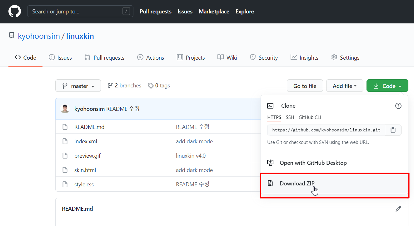Open the repository Issues tab
Image resolution: width=414 pixels, height=226 pixels.
click(x=60, y=58)
